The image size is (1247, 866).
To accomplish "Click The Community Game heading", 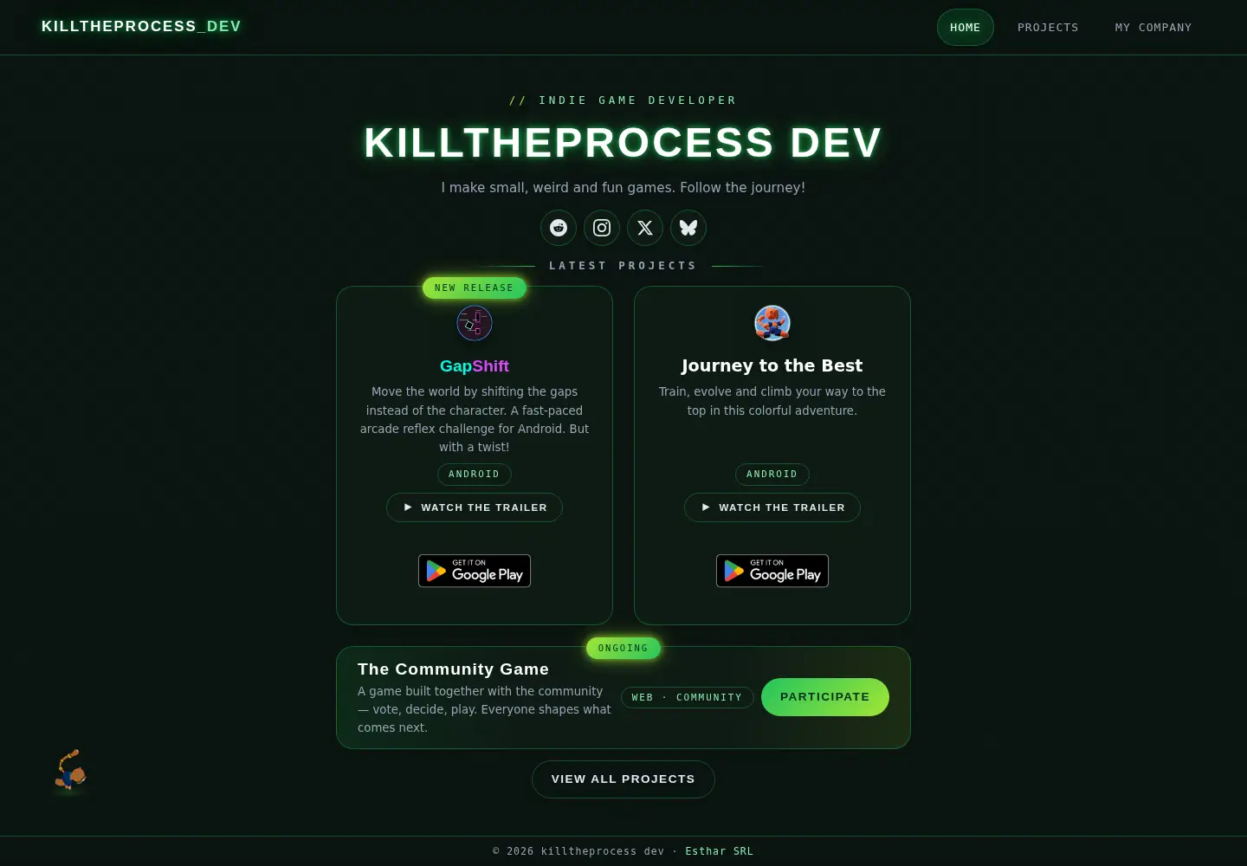I will [453, 669].
